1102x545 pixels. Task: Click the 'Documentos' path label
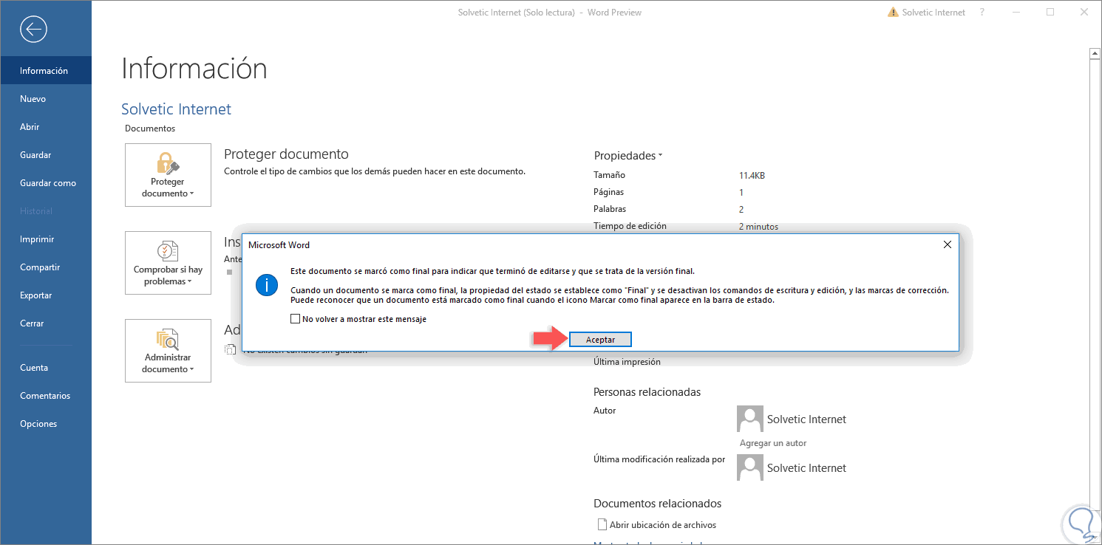[150, 128]
